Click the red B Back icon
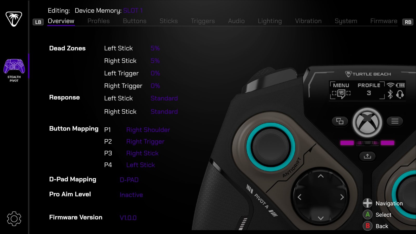This screenshot has width=416, height=234. coord(368,226)
